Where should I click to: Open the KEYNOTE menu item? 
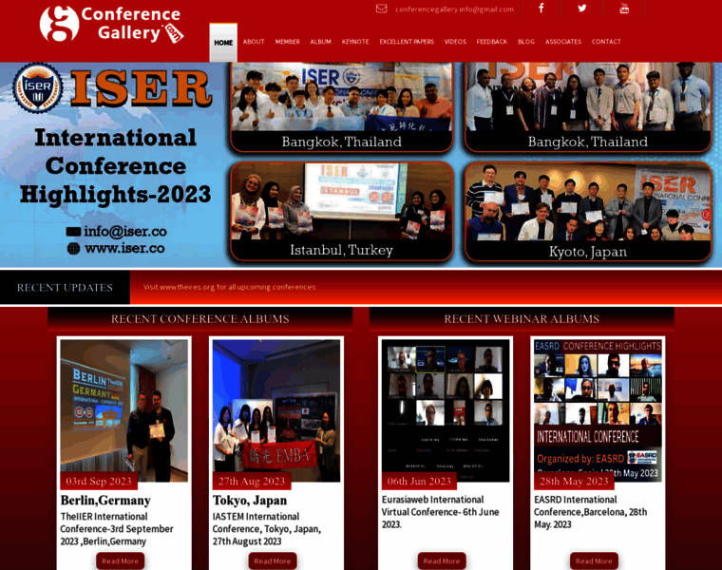click(355, 42)
